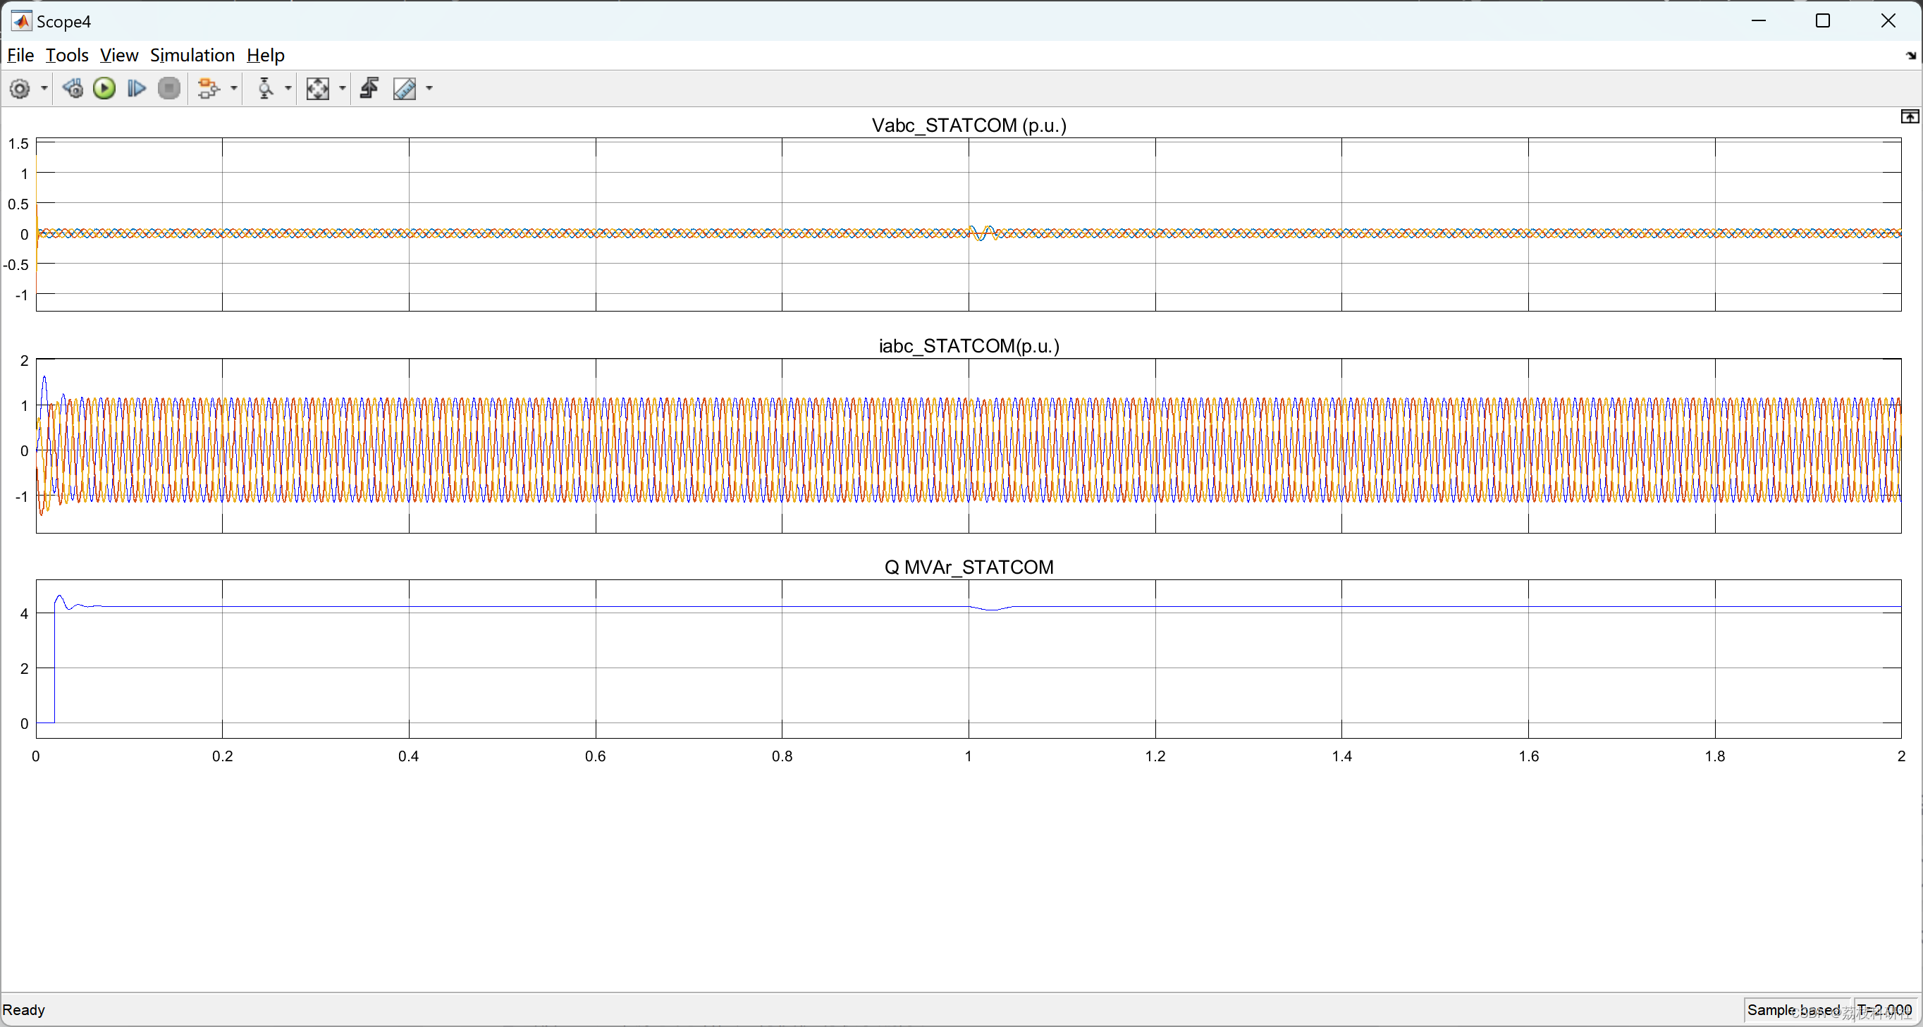
Task: Run the simulation using the green play icon
Action: 104,89
